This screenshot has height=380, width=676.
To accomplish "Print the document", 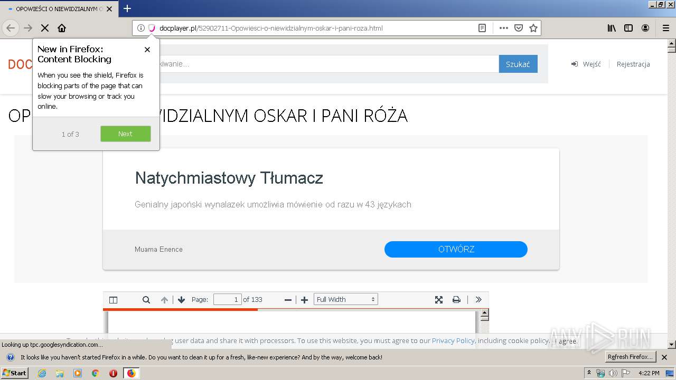I will (456, 300).
